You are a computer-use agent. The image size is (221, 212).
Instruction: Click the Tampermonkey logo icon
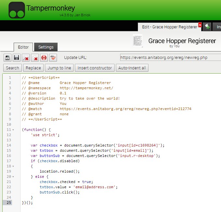[x=17, y=10]
